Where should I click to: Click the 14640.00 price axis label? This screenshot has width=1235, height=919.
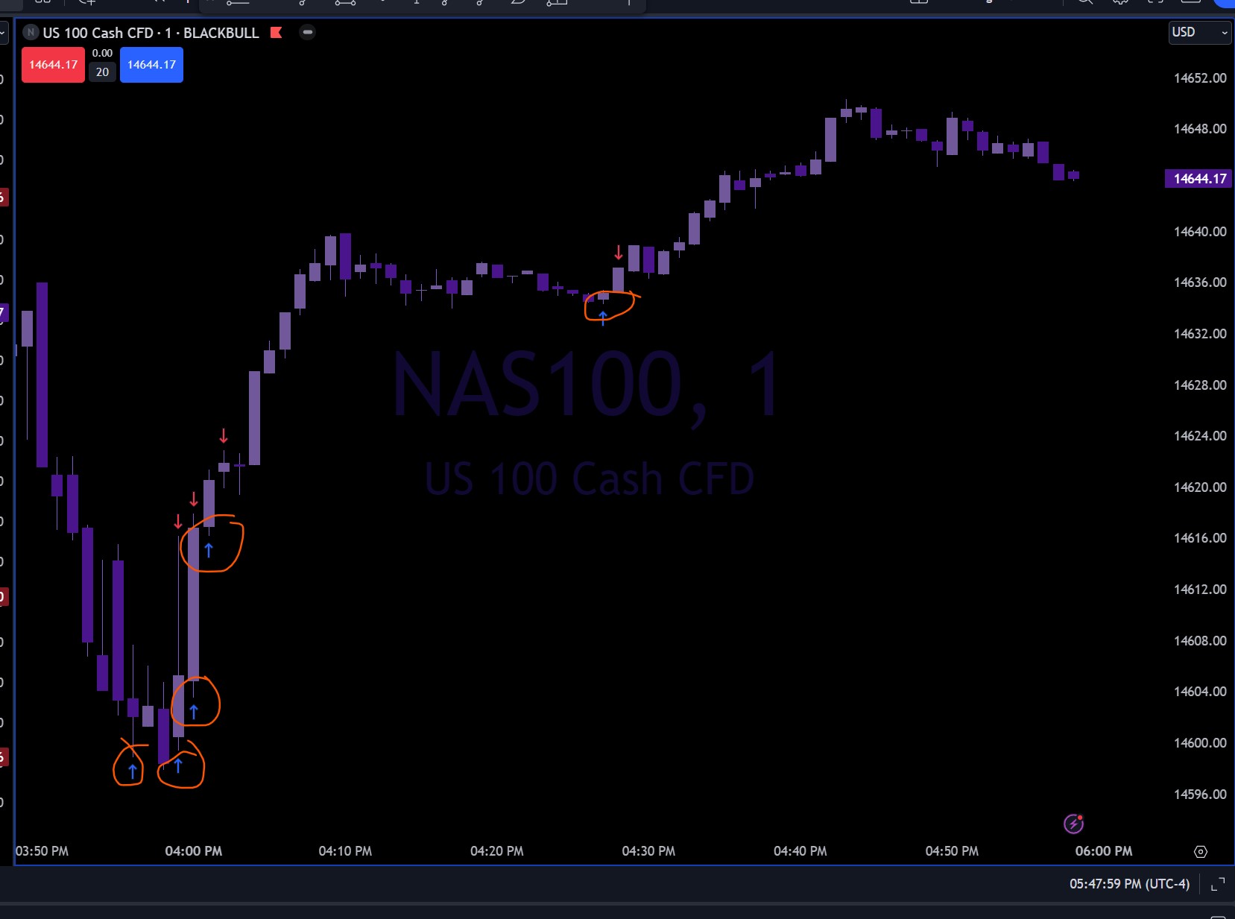click(1200, 232)
